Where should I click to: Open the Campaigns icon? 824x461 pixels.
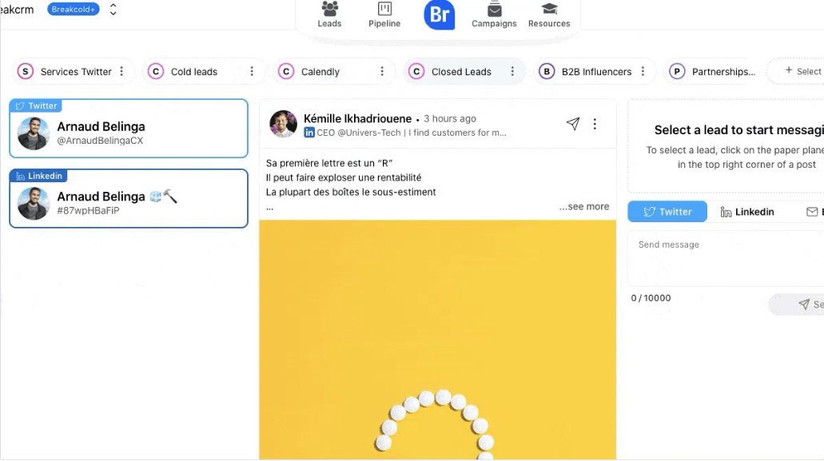tap(494, 10)
